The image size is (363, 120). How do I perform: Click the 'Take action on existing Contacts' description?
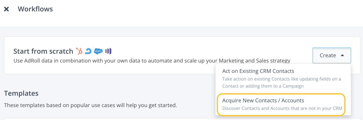click(281, 82)
